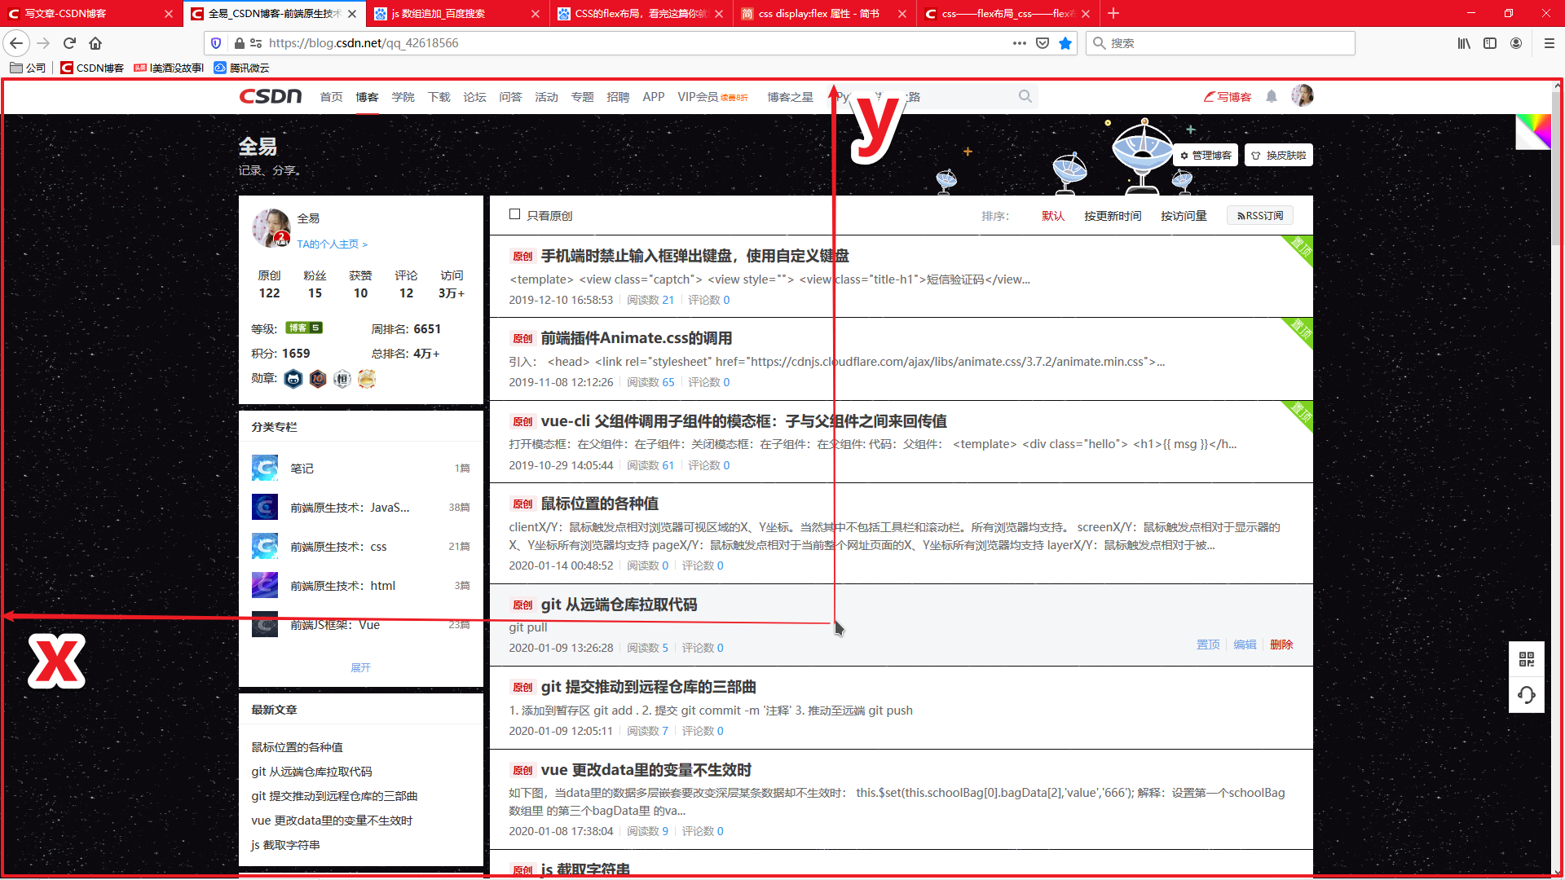Open the 公司 bookmarks folder
The image size is (1565, 880).
(28, 68)
